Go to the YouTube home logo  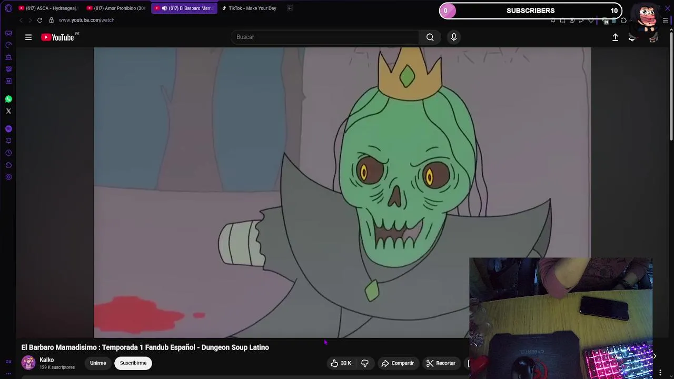[x=58, y=37]
